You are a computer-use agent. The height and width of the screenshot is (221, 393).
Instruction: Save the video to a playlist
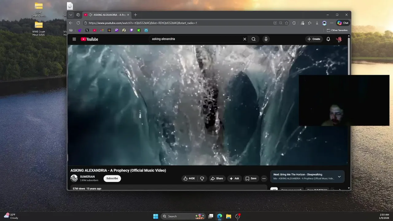point(251,178)
